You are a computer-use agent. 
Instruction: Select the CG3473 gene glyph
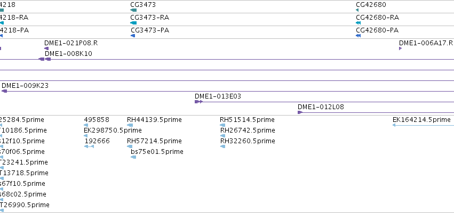click(133, 10)
